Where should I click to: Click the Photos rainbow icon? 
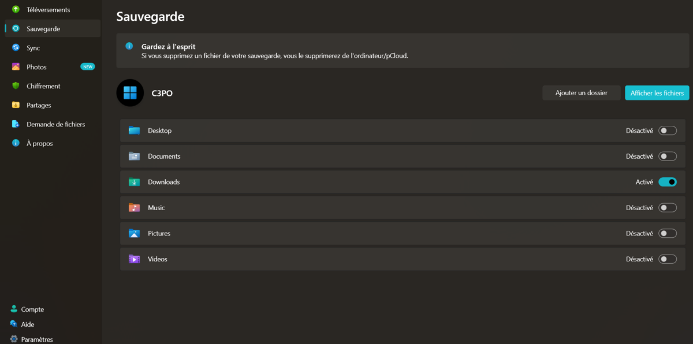(x=14, y=66)
